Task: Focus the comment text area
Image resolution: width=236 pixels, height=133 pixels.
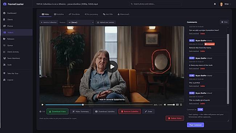Action: (208, 117)
